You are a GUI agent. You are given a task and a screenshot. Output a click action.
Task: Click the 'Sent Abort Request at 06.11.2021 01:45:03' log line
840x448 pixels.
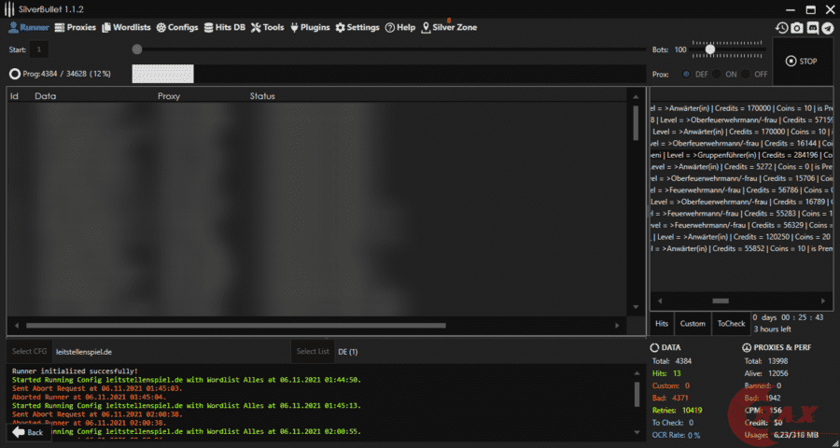click(97, 388)
